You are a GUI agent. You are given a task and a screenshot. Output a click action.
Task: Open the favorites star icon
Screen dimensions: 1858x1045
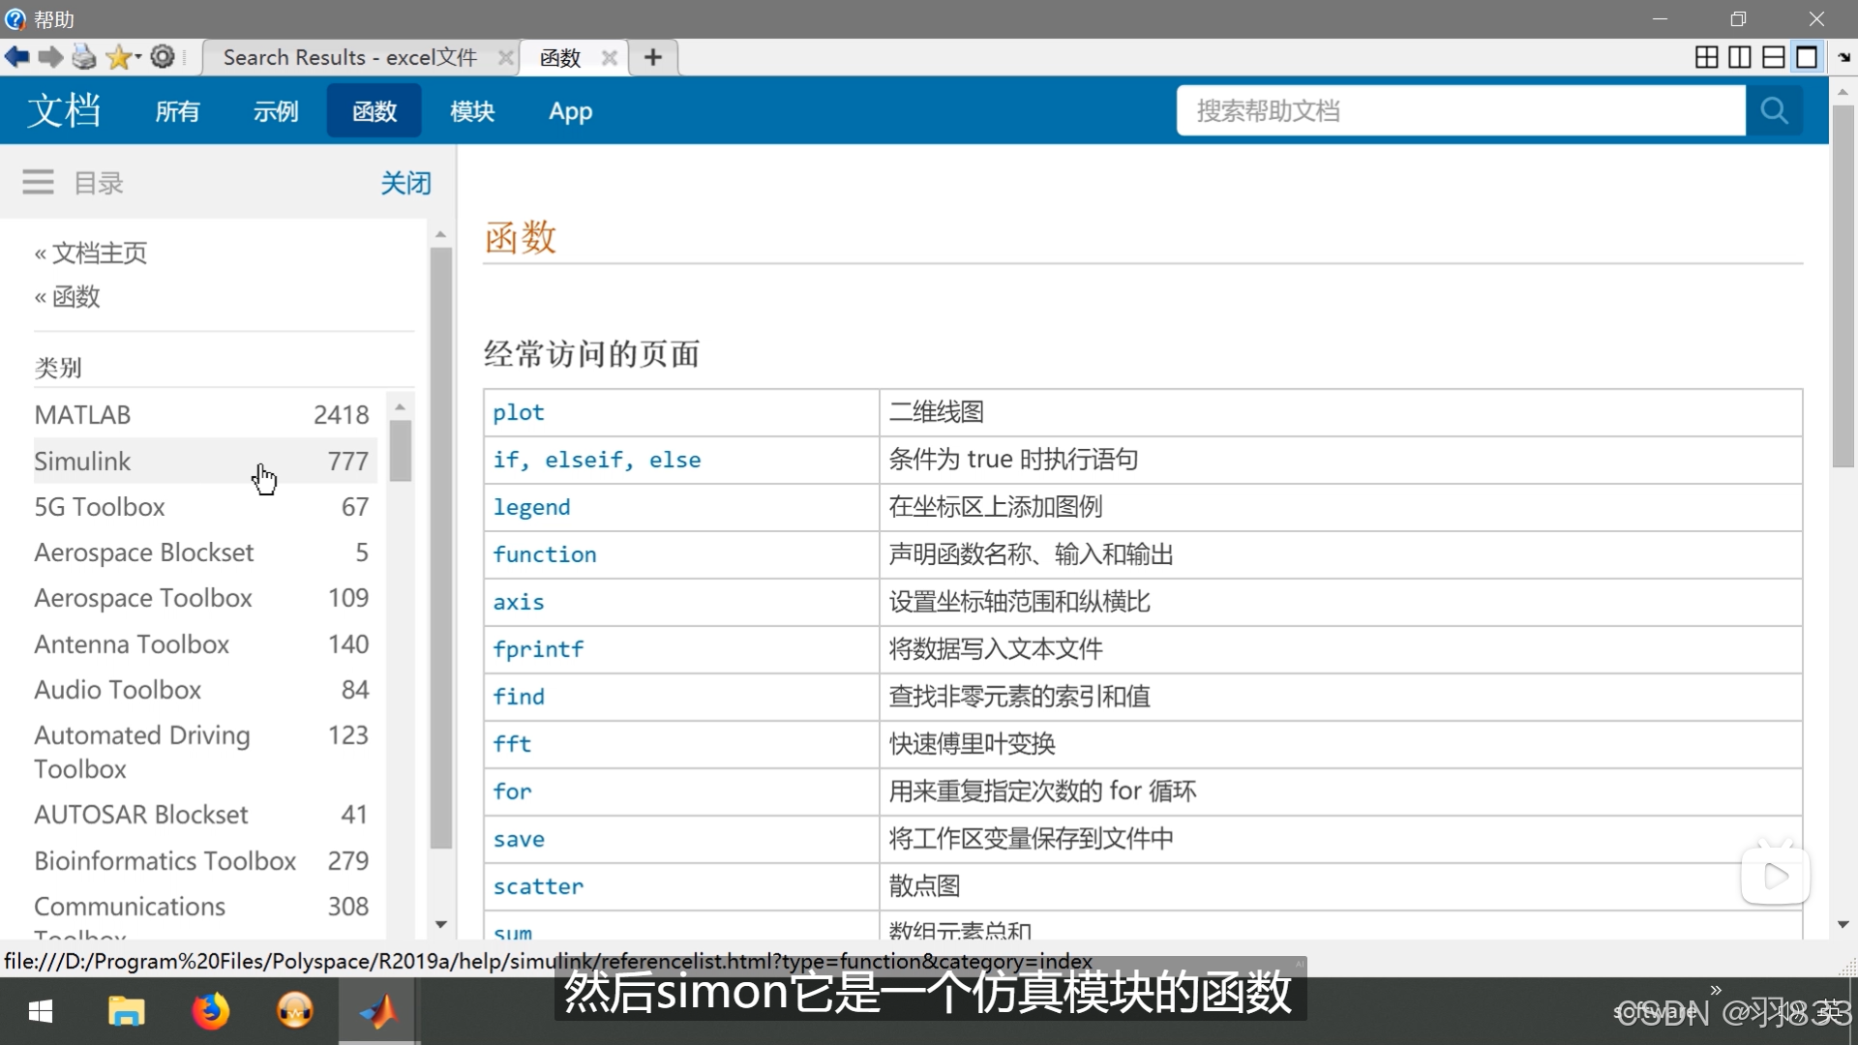[x=117, y=57]
